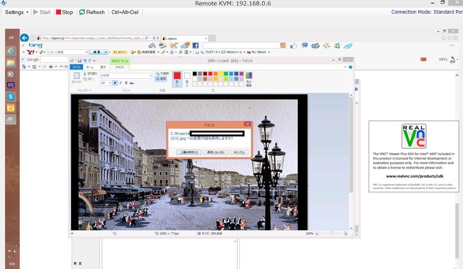Click thumbs-up like icon in Bing toolbar
The width and height of the screenshot is (463, 269).
pos(294,45)
